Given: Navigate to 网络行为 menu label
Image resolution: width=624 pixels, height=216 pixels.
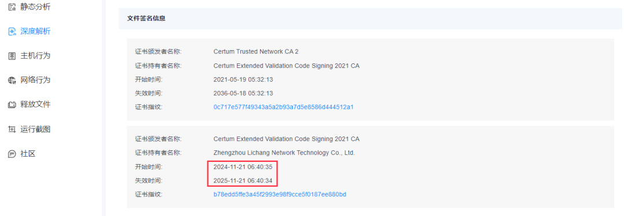Looking at the screenshot, I should click(x=35, y=80).
